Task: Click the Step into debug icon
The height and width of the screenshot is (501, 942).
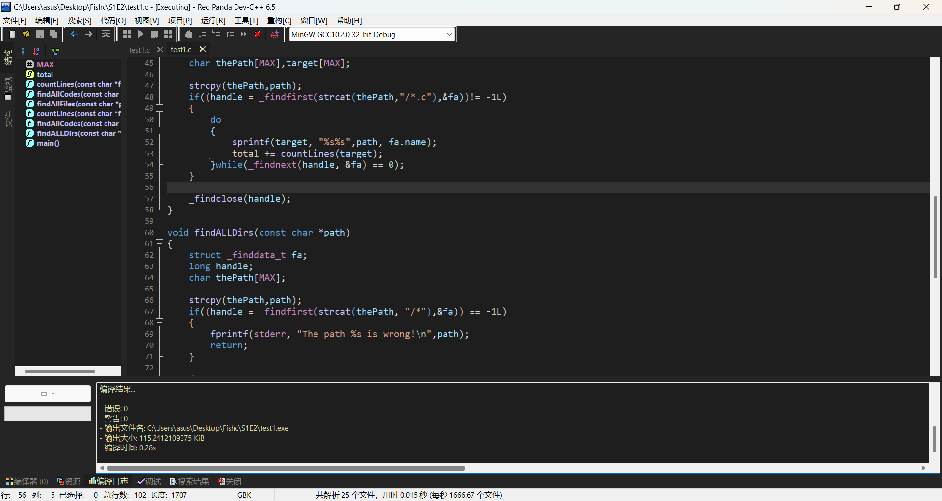Action: click(216, 34)
